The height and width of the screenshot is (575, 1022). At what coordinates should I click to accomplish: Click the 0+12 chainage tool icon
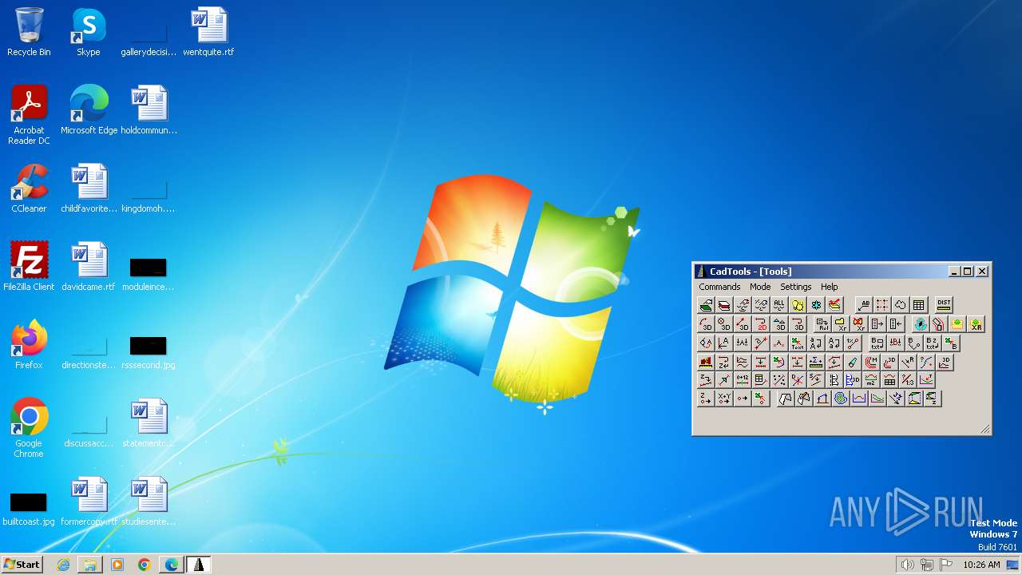(x=743, y=380)
